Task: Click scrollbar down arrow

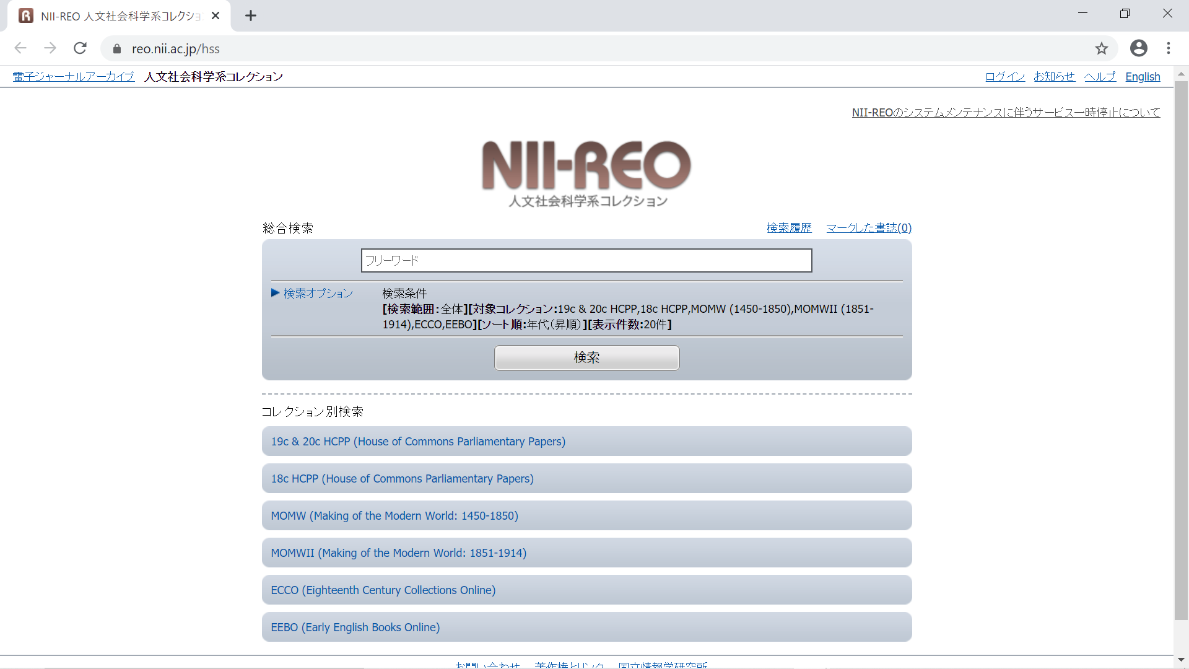Action: [x=1181, y=660]
